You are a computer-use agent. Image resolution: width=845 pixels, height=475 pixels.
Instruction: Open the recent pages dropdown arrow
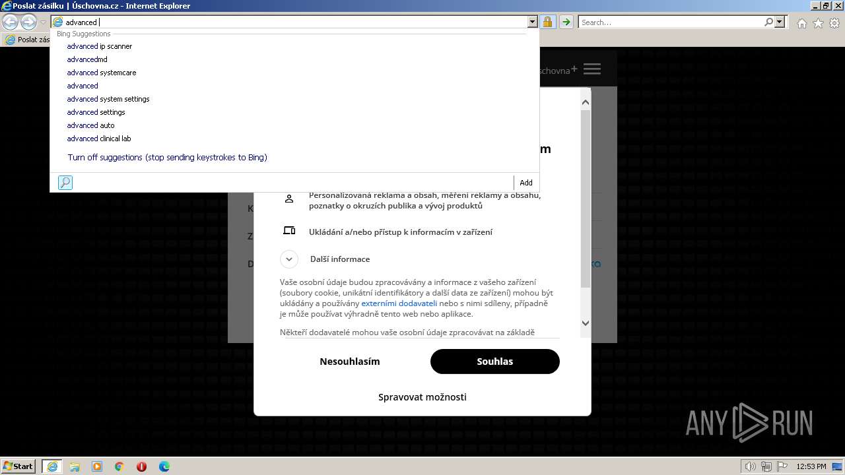click(x=43, y=22)
